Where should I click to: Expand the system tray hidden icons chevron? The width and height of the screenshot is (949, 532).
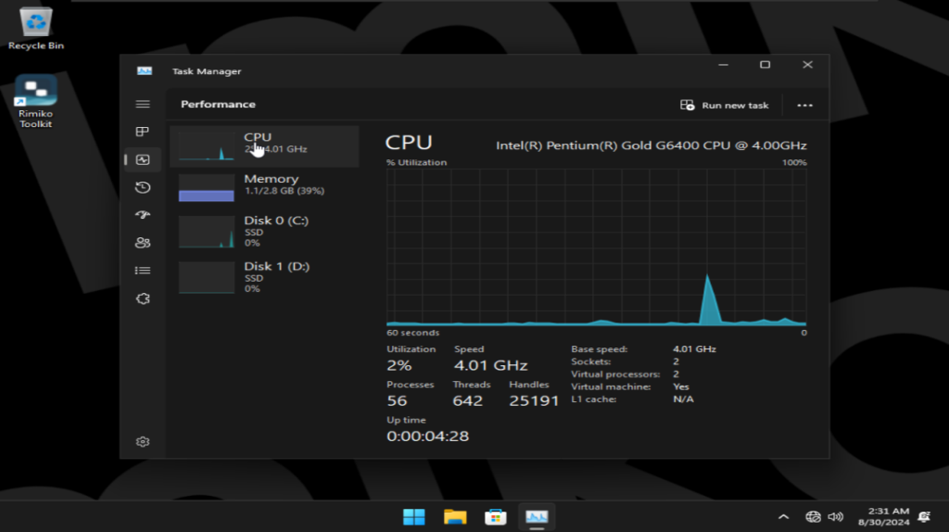click(783, 516)
